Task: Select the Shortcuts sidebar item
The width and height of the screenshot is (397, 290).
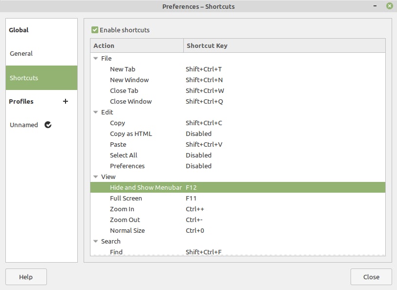Action: tap(24, 78)
